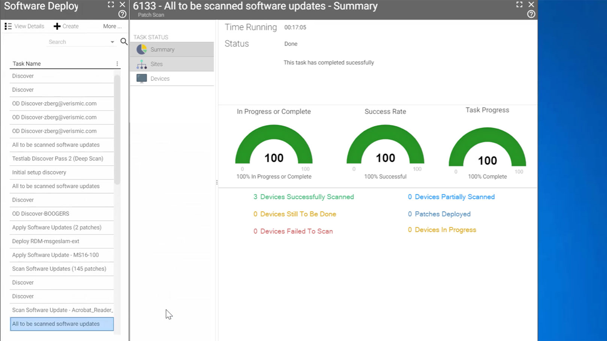Open the Devices monitor icon
The height and width of the screenshot is (341, 607).
[x=141, y=78]
